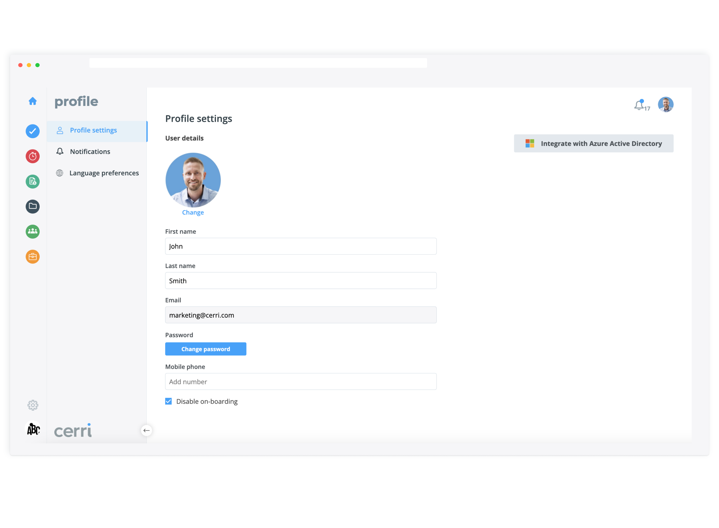Open the dark folder module icon

click(32, 206)
